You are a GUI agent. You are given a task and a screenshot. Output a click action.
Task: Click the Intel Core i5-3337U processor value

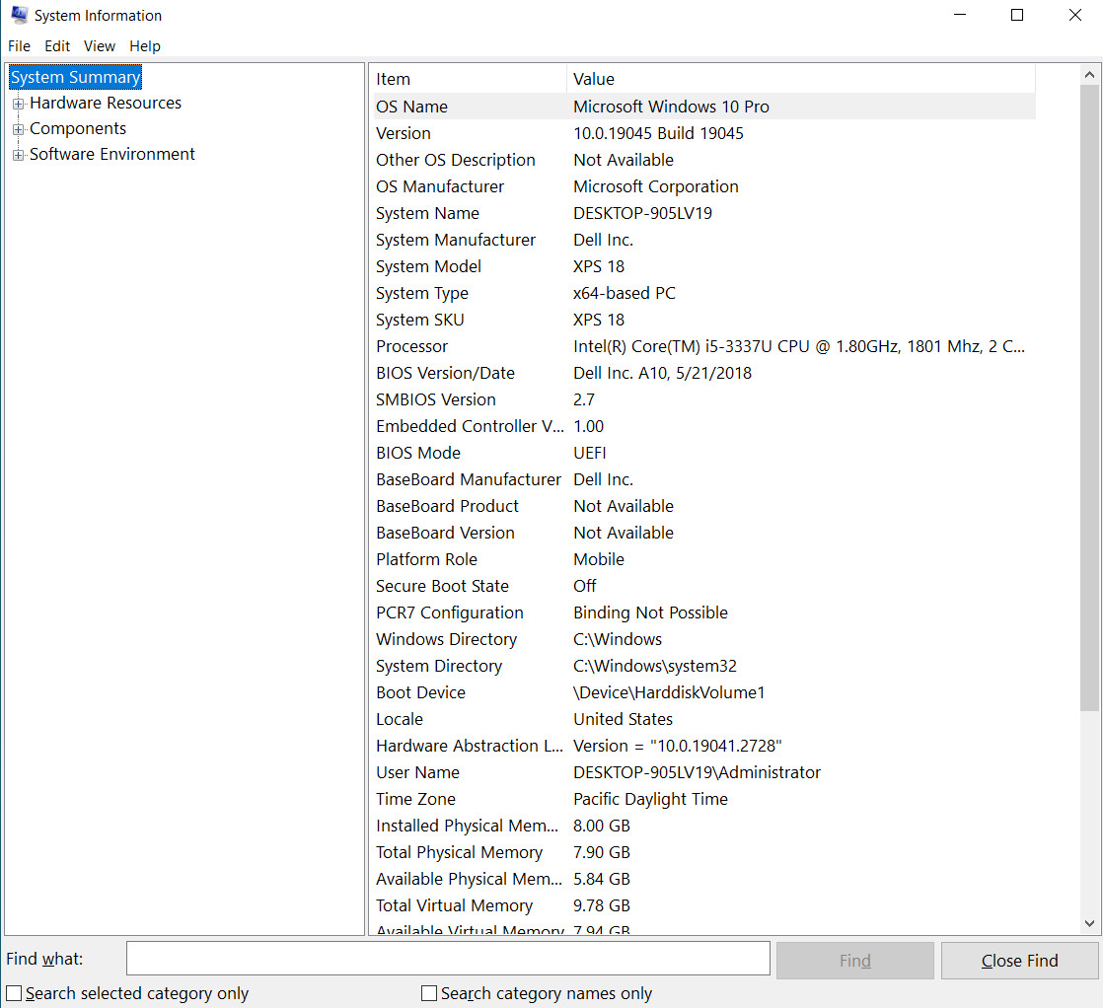pos(799,347)
